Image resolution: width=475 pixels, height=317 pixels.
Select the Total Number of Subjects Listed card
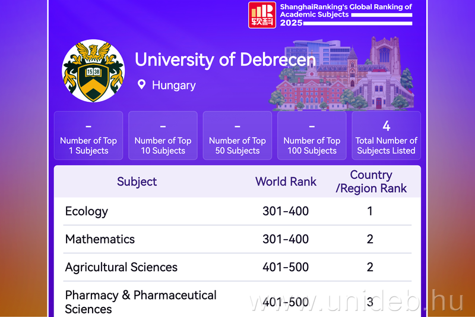click(x=386, y=136)
